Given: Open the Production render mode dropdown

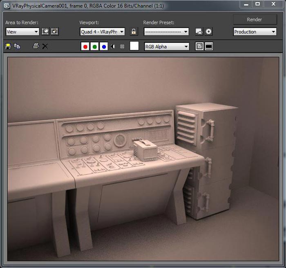Looking at the screenshot, I should point(255,32).
